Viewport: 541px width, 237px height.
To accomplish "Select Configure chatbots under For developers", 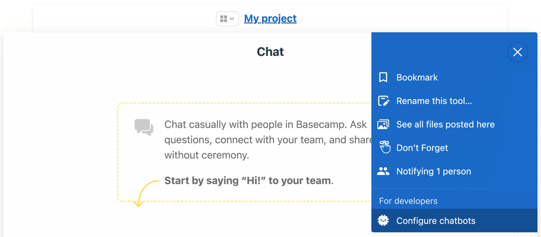I will [x=436, y=220].
